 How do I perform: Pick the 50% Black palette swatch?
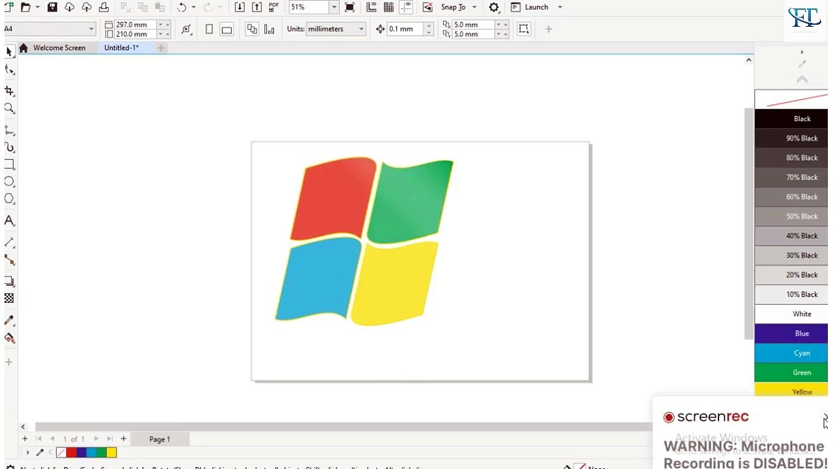pyautogui.click(x=791, y=216)
